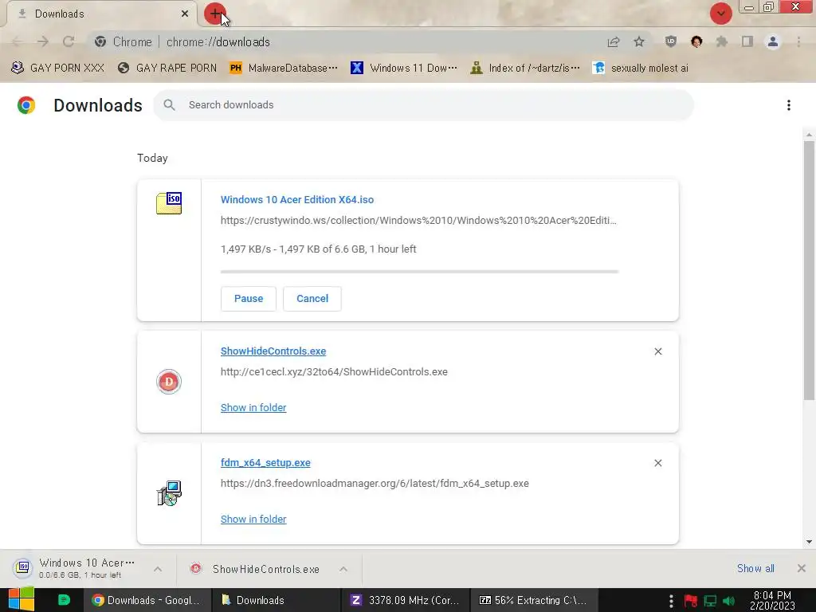Open the Extensions puzzle piece menu

pyautogui.click(x=722, y=41)
